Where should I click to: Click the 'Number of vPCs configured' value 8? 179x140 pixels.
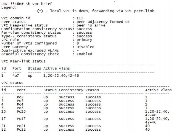78,43
